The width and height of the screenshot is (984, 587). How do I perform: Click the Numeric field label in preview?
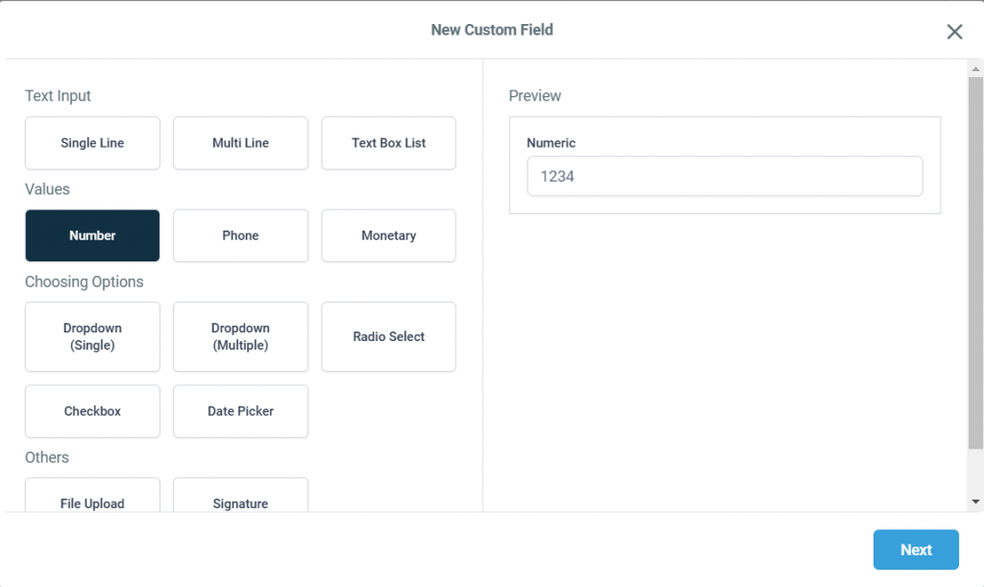point(552,143)
